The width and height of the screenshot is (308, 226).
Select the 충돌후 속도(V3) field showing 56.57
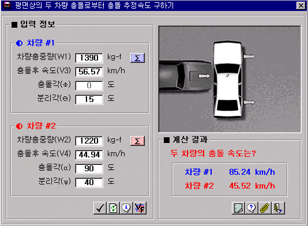(89, 71)
